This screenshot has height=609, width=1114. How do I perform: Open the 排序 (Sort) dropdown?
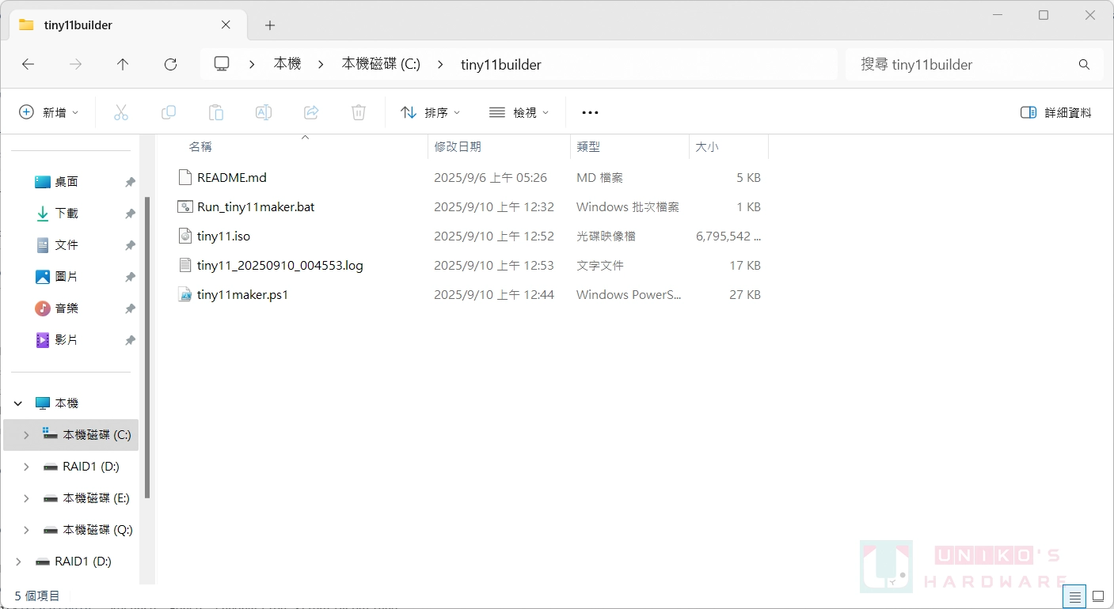pyautogui.click(x=431, y=112)
